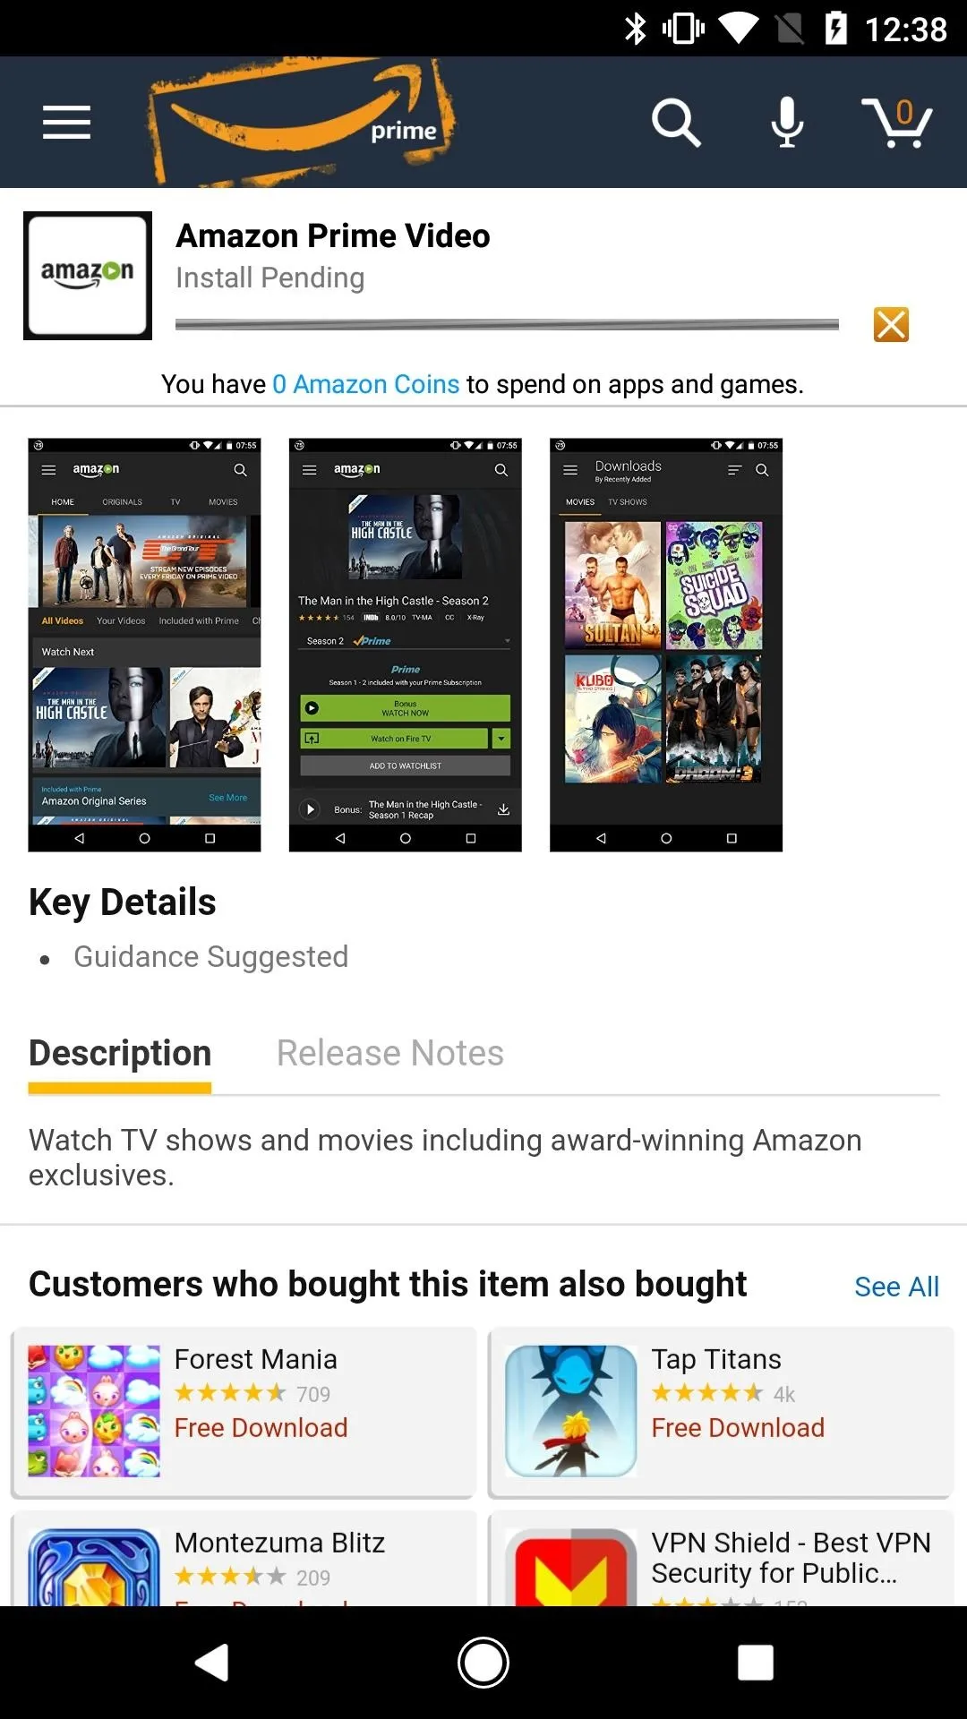Open the VPN Shield app listing
Image resolution: width=967 pixels, height=1719 pixels.
pyautogui.click(x=721, y=1560)
